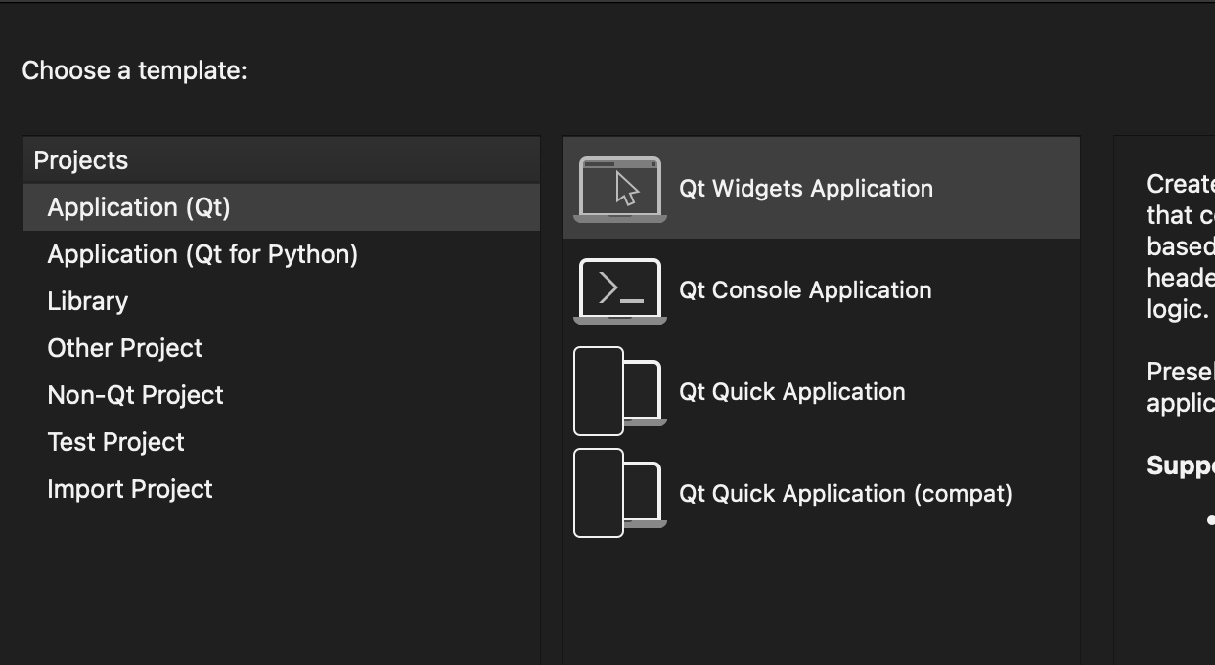Click the Qt Widgets Application laptop icon
The width and height of the screenshot is (1215, 665).
click(x=620, y=189)
